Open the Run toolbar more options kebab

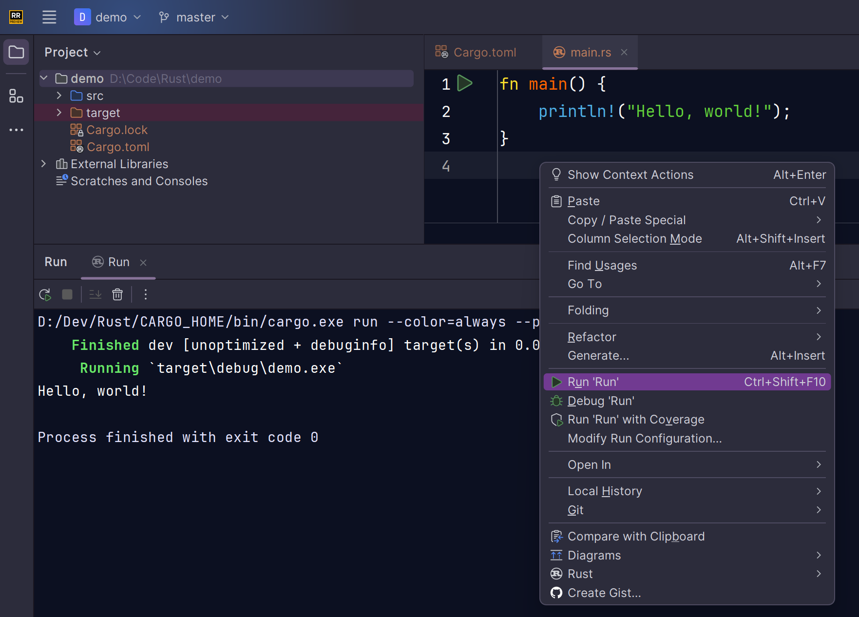pos(146,294)
